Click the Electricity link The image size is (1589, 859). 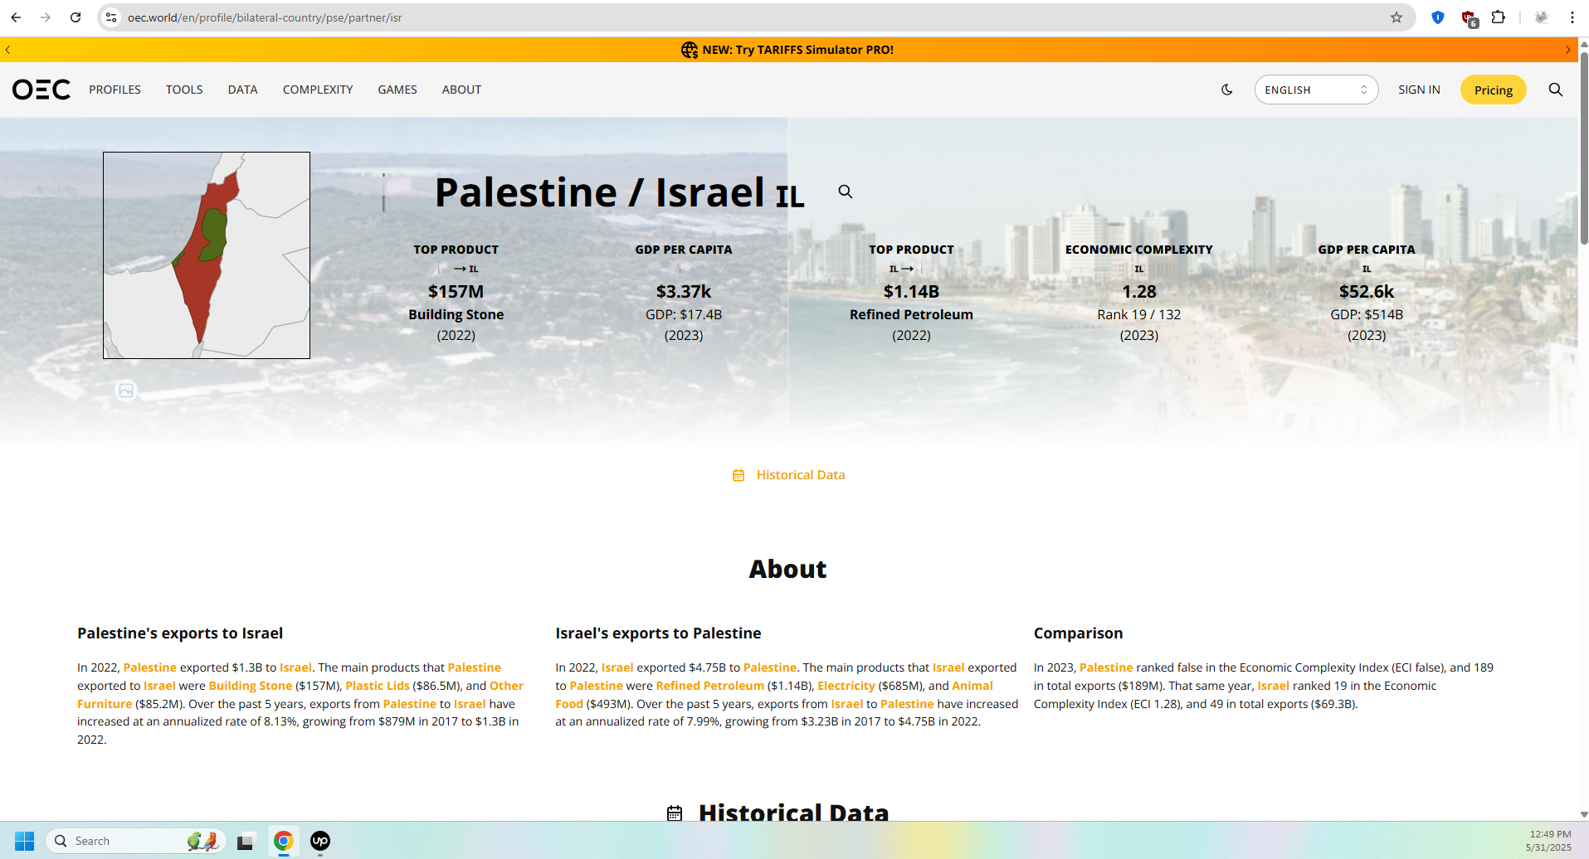click(846, 686)
